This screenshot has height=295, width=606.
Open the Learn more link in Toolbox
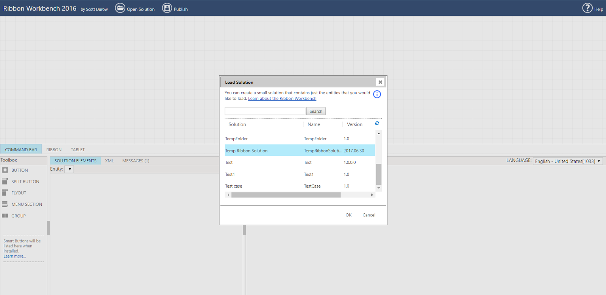(15, 256)
